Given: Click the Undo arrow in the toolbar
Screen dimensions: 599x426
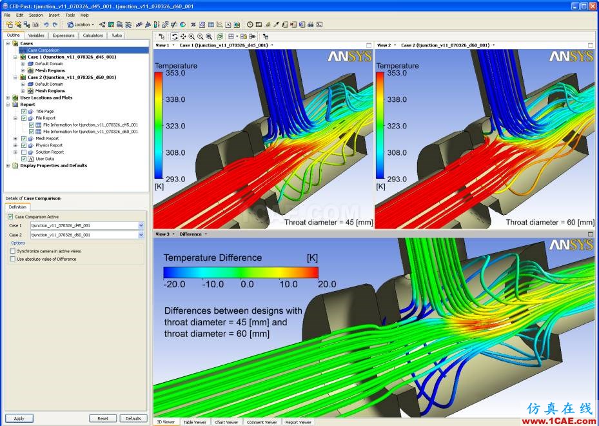Looking at the screenshot, I should 46,25.
